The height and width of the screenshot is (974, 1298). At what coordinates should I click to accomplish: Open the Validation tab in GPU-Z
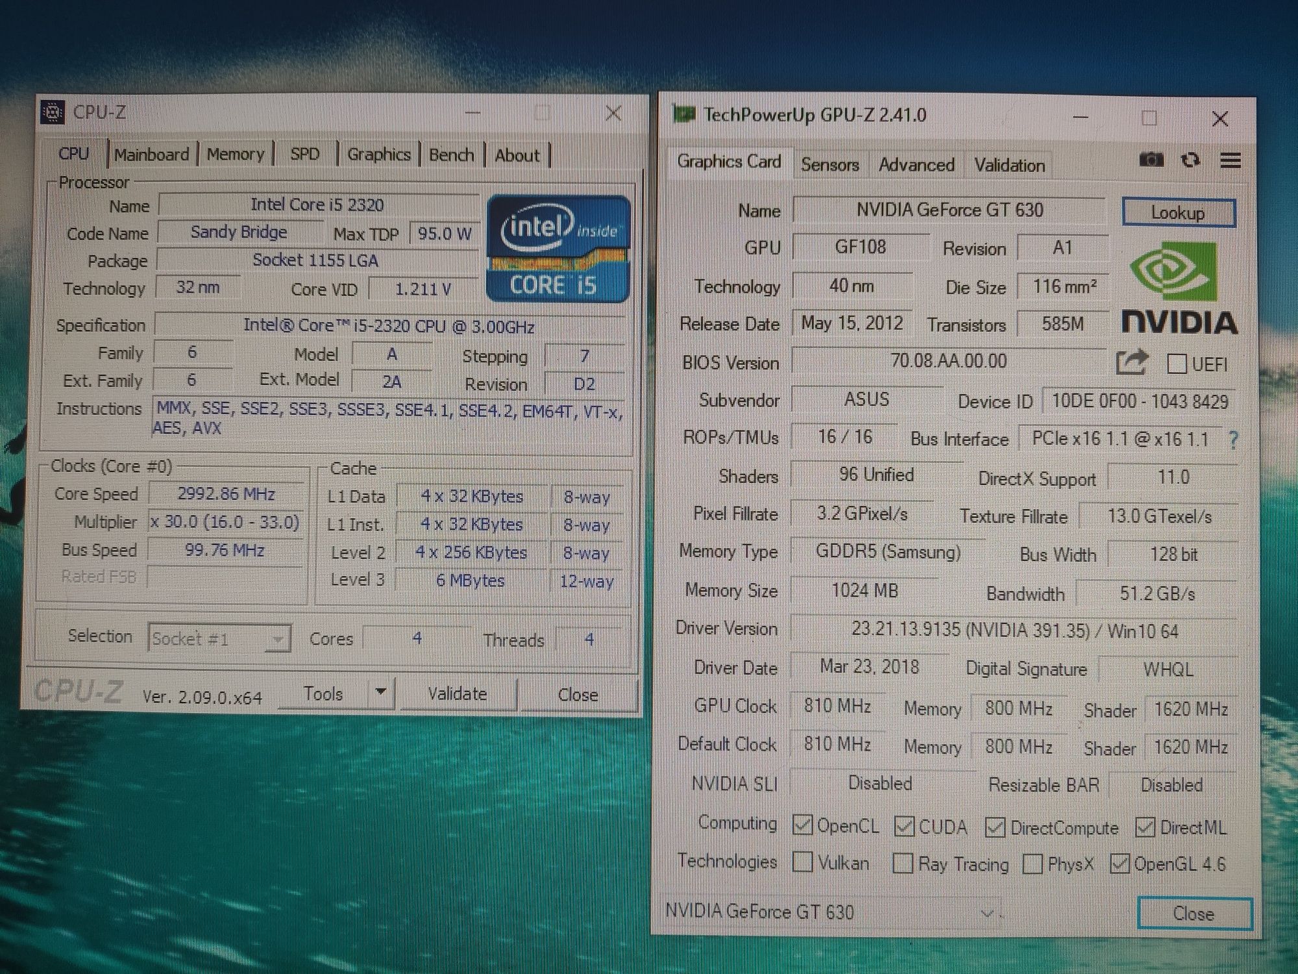pyautogui.click(x=1010, y=166)
